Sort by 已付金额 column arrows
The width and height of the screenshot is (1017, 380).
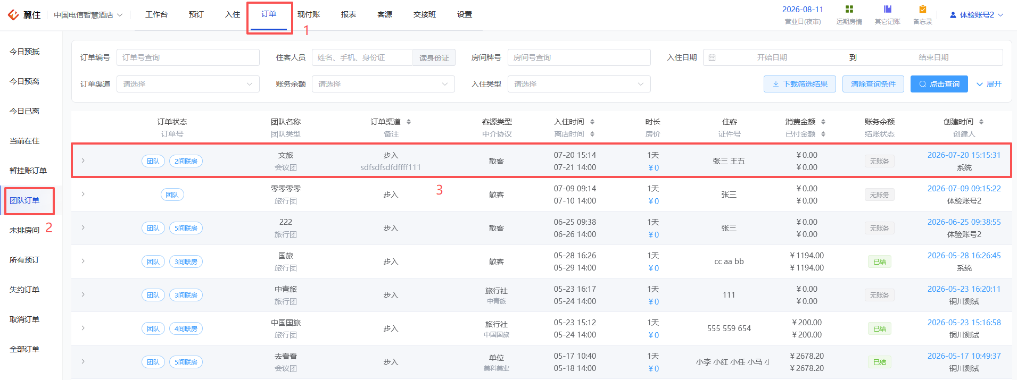click(823, 134)
